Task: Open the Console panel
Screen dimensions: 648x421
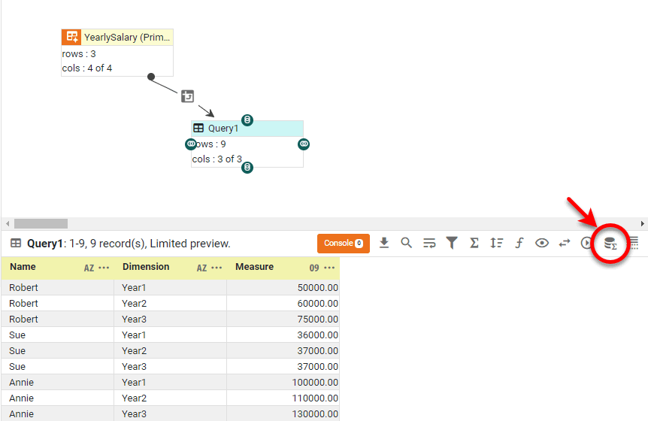Action: (x=343, y=244)
